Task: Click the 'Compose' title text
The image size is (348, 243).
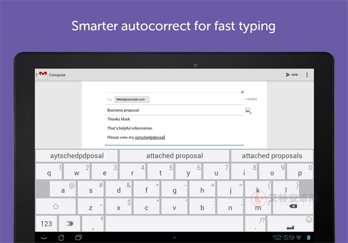Action: coord(57,75)
